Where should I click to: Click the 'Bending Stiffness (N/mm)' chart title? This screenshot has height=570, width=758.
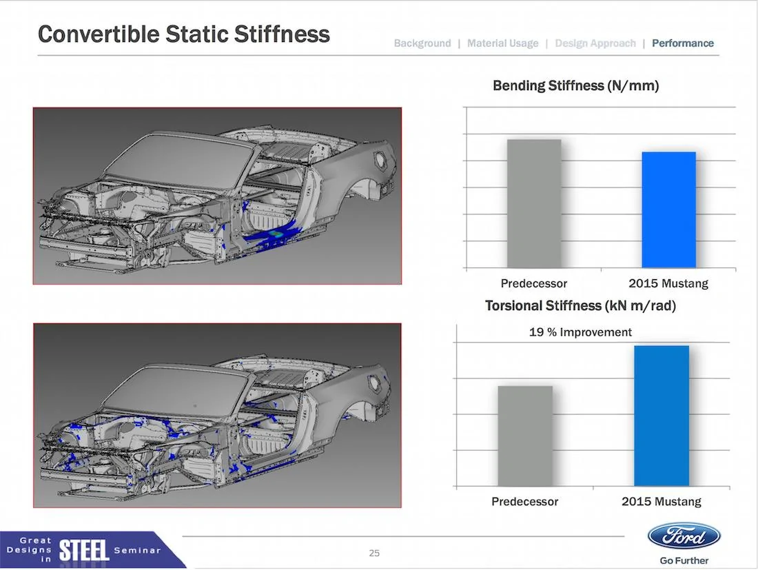[x=576, y=85]
